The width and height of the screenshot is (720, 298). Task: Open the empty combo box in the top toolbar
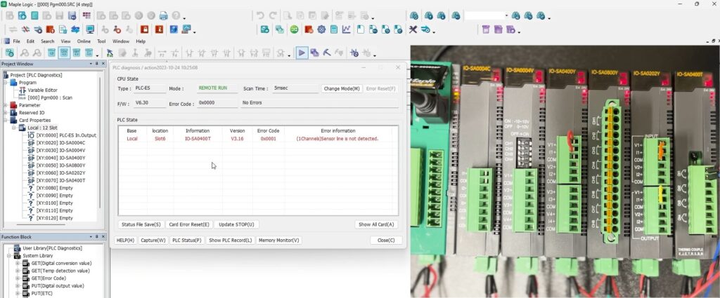pos(487,15)
